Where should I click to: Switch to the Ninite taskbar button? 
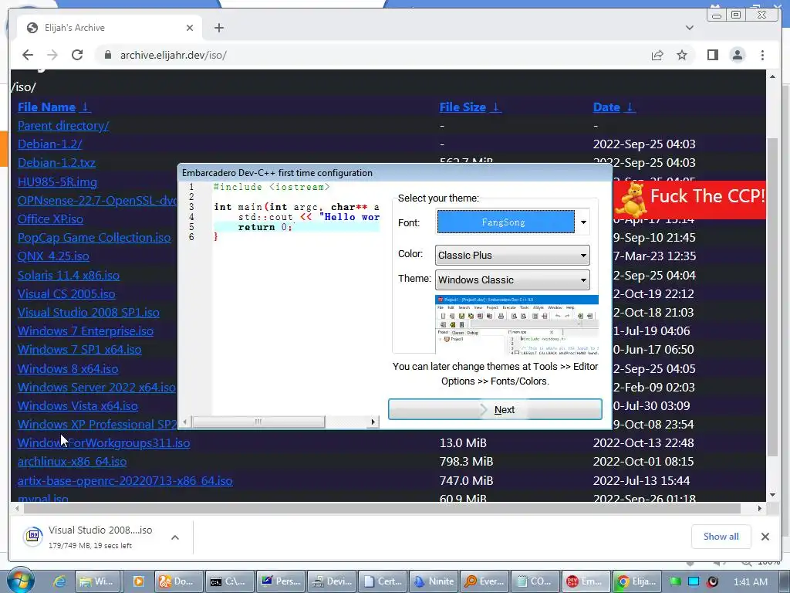(x=434, y=581)
